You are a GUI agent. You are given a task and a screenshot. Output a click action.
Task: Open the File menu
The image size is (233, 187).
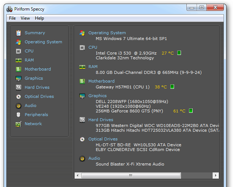pos(12,18)
